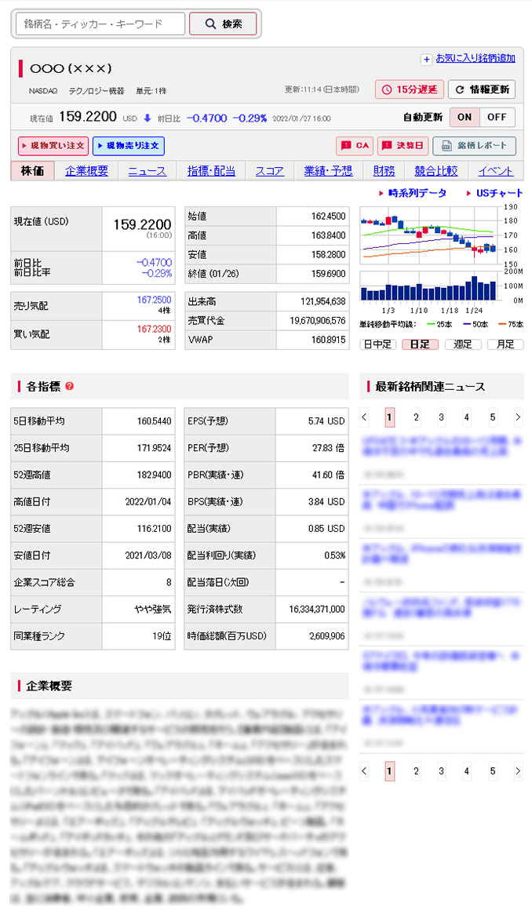The width and height of the screenshot is (532, 914).
Task: Switch to the 指標・配当 tab
Action: click(211, 171)
